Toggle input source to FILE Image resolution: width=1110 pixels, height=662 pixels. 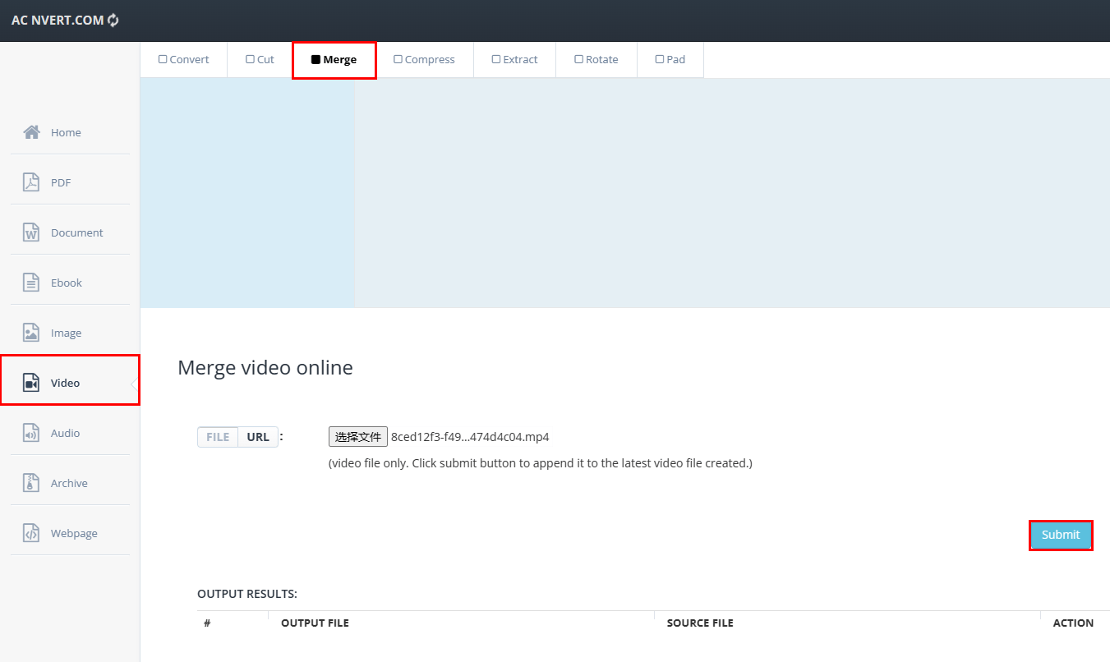pos(218,437)
